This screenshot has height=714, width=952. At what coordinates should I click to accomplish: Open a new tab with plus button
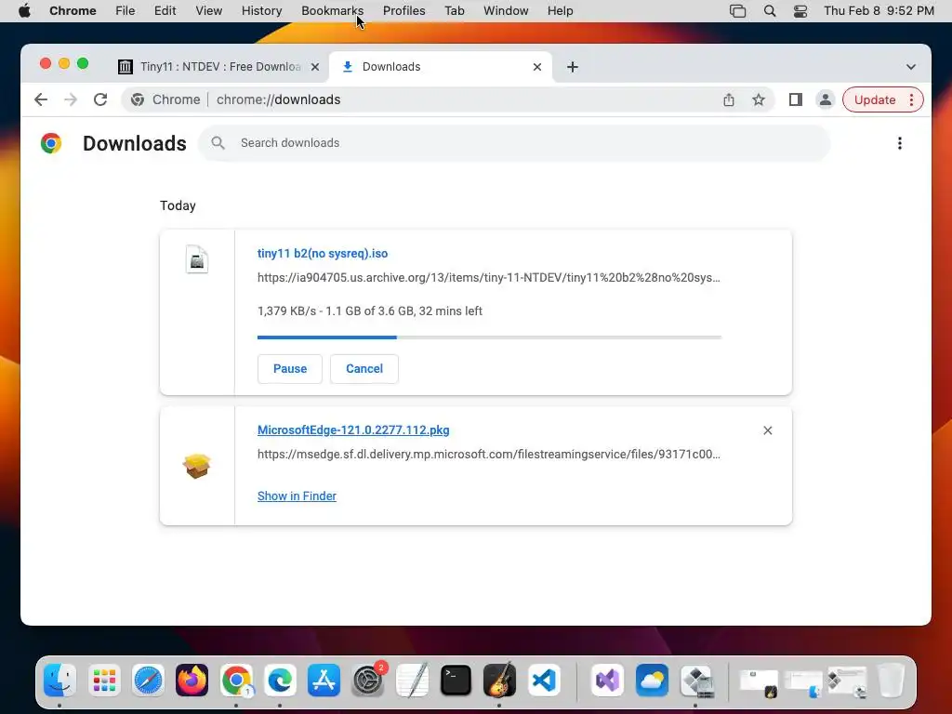tap(572, 67)
